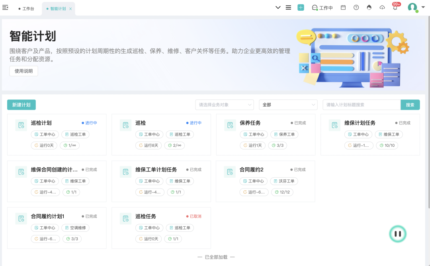This screenshot has width=430, height=266.
Task: Check notifications via the 99+ bell icon
Action: 395,7
